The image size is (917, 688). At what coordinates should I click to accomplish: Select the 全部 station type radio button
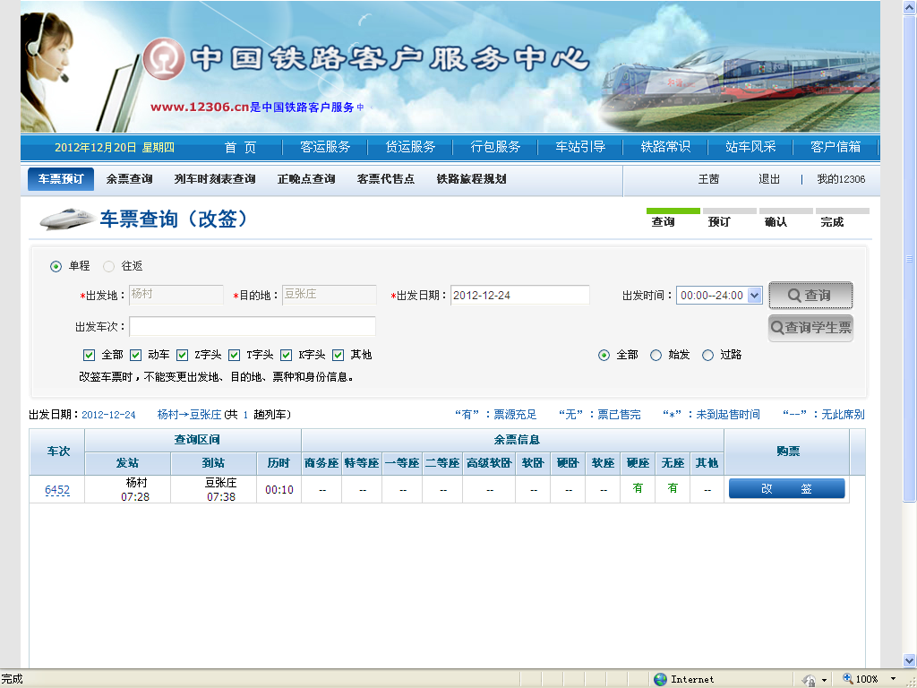[604, 355]
